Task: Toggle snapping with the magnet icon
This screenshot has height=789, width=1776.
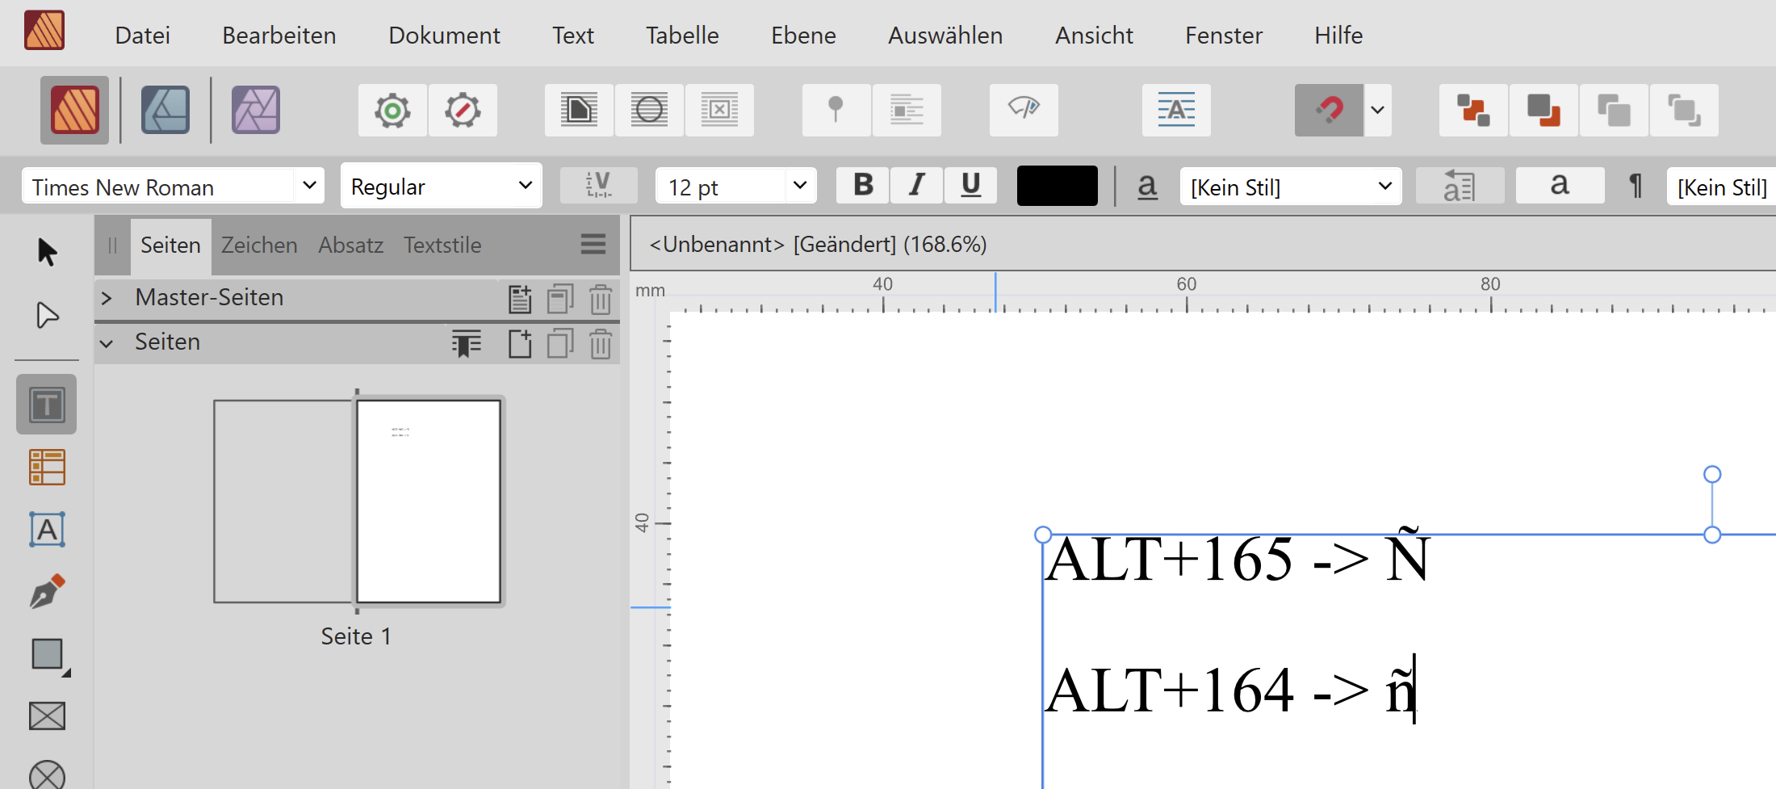Action: 1329,110
